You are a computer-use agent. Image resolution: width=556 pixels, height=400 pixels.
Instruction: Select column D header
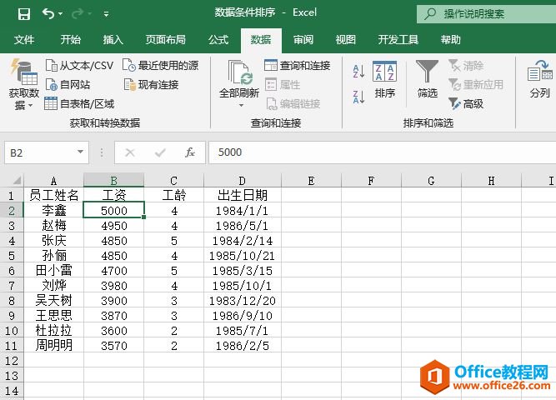(x=243, y=181)
